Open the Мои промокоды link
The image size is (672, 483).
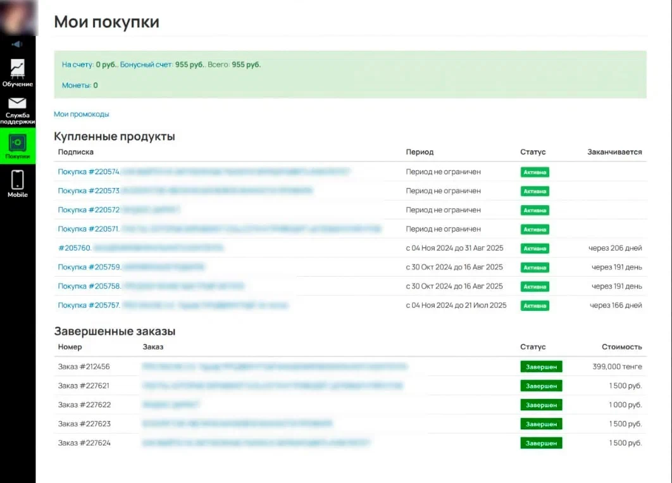click(x=81, y=114)
